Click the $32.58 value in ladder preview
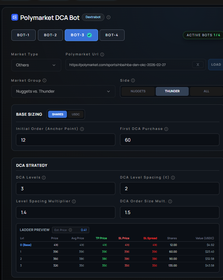Image resolution: width=223 pixels, height=280 pixels. [210, 259]
